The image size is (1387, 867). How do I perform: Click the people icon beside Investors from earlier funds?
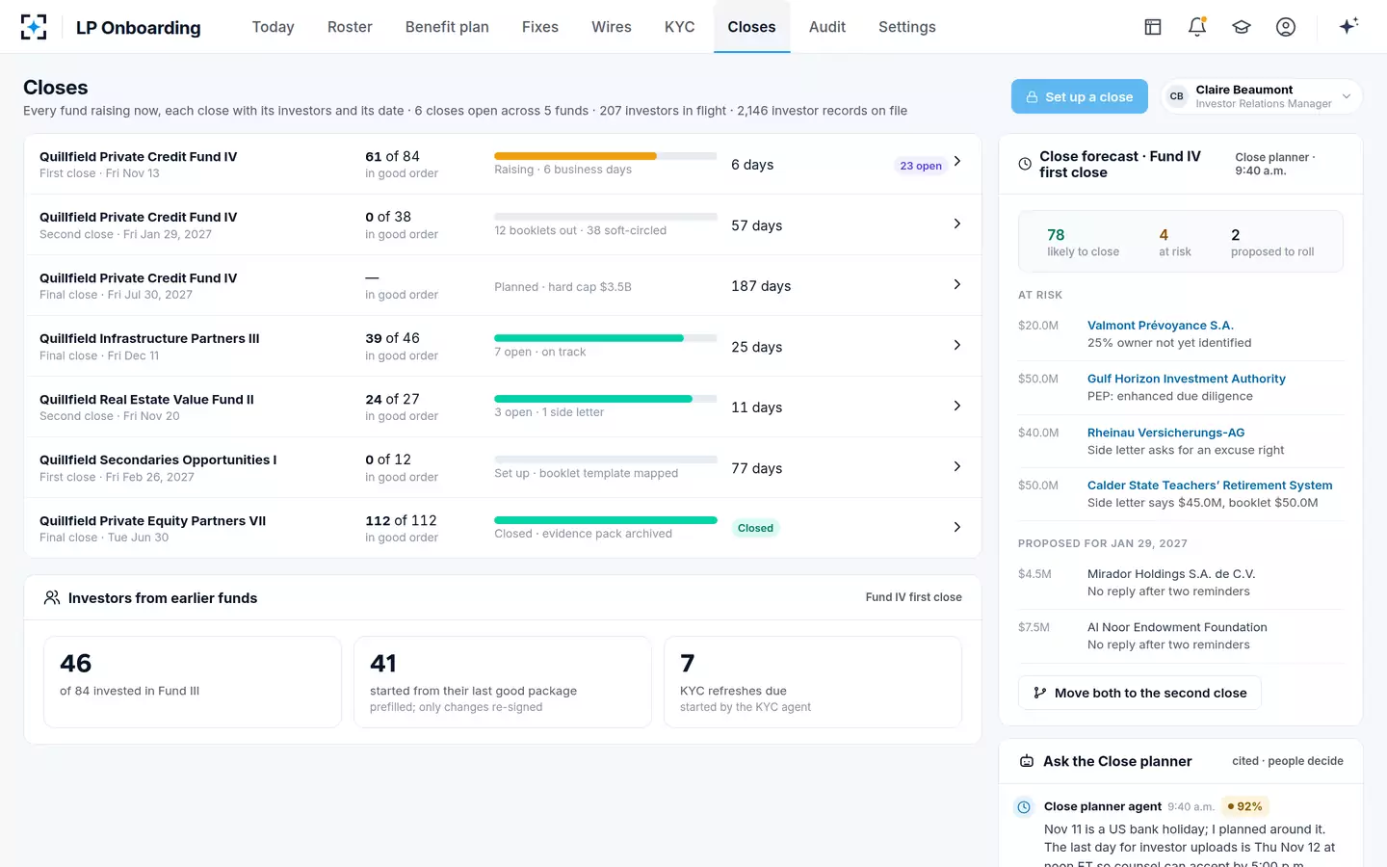tap(52, 598)
